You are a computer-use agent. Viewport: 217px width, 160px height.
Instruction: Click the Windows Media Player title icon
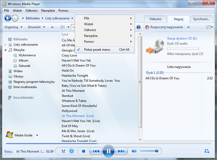4,4
